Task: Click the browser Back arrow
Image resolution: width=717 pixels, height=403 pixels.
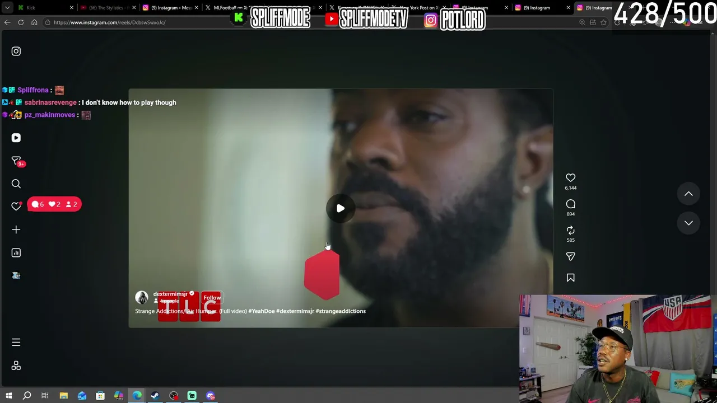Action: click(x=7, y=22)
